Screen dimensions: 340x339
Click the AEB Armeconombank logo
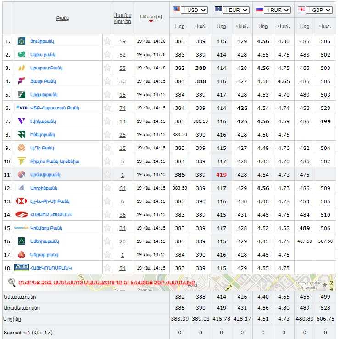(x=21, y=268)
